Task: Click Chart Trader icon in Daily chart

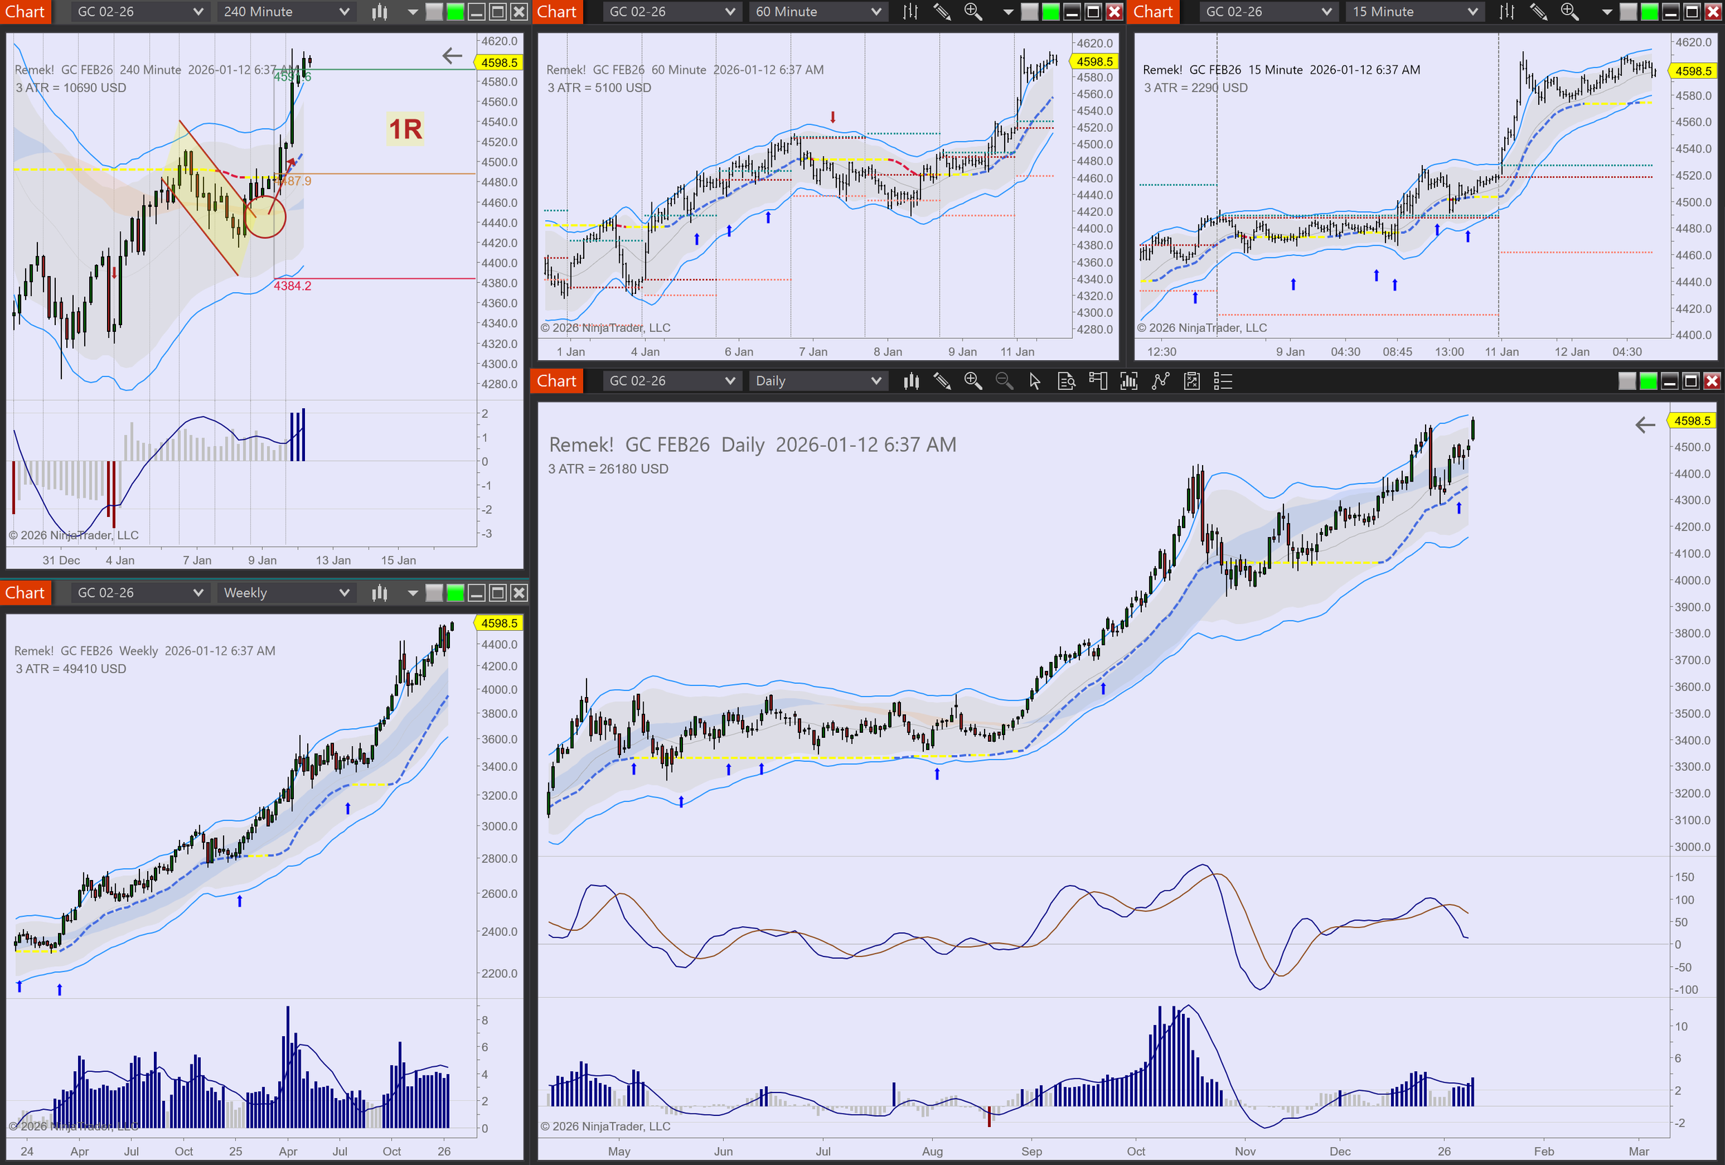Action: pos(1097,381)
